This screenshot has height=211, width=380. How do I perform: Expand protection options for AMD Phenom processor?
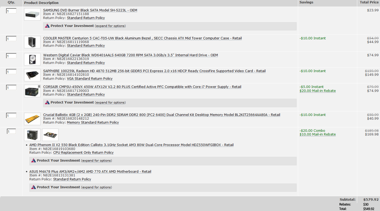click(96, 161)
